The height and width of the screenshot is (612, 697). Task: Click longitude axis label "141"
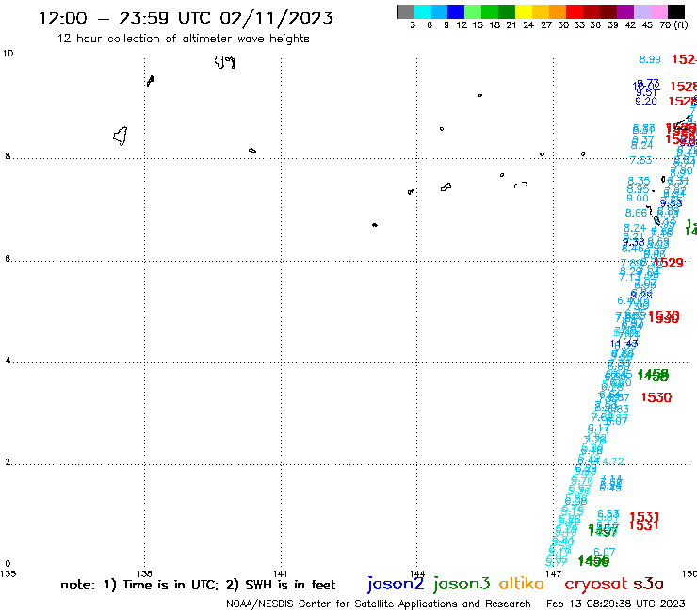coord(280,573)
